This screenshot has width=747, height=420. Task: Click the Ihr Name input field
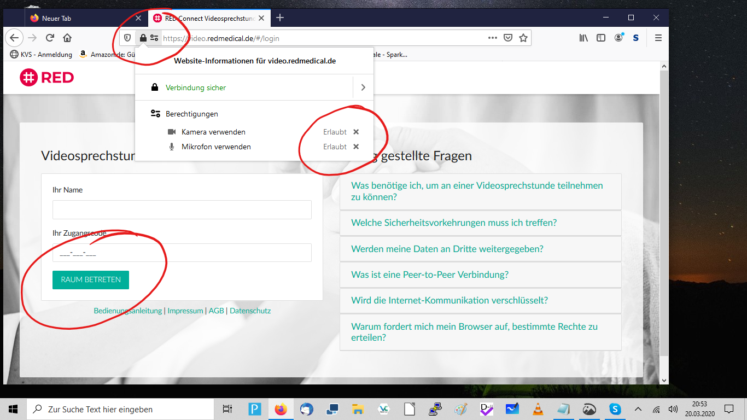[182, 210]
